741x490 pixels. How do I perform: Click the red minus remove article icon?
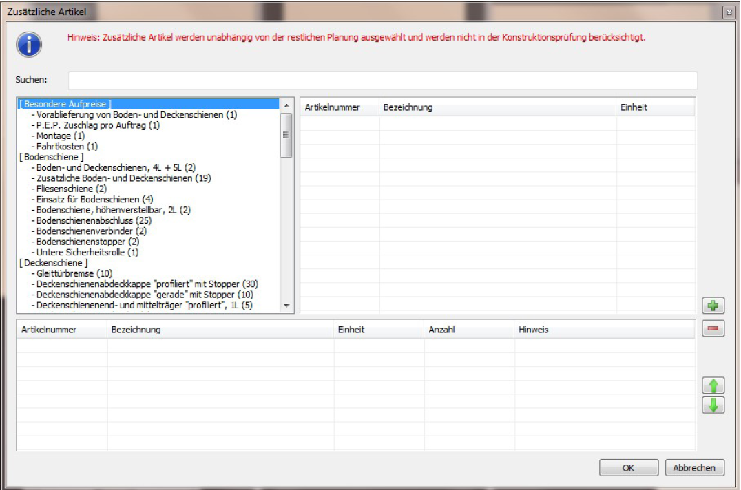coord(713,329)
